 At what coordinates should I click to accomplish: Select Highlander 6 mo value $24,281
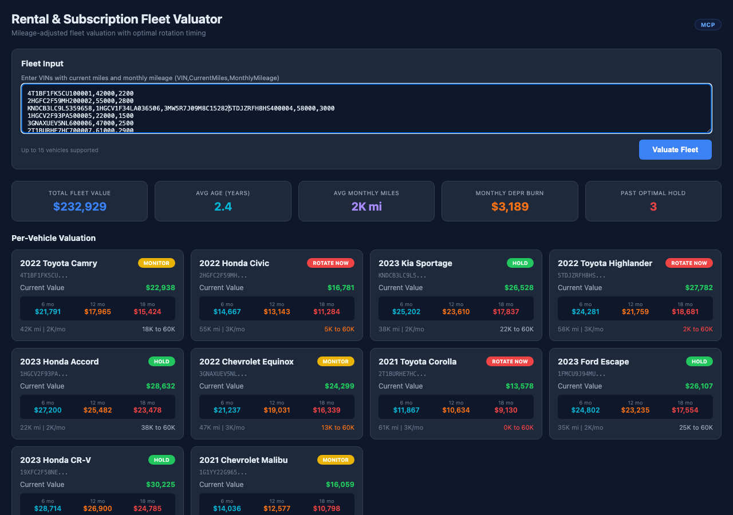(585, 312)
